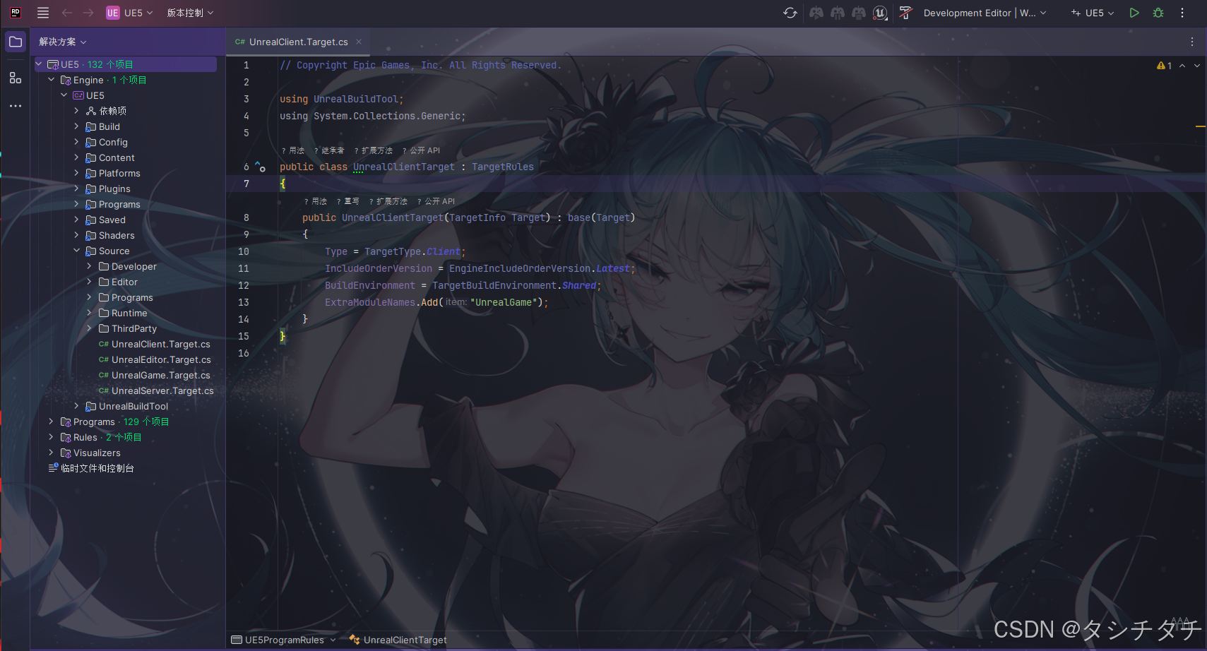Open the toolbar more-actions kebab menu
The width and height of the screenshot is (1207, 651).
pyautogui.click(x=1182, y=13)
